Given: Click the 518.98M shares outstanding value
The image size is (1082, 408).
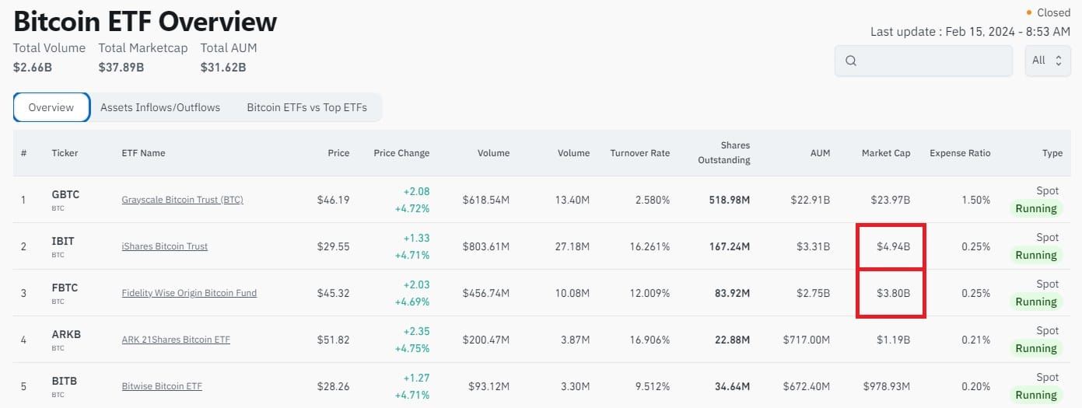Looking at the screenshot, I should click(x=730, y=200).
